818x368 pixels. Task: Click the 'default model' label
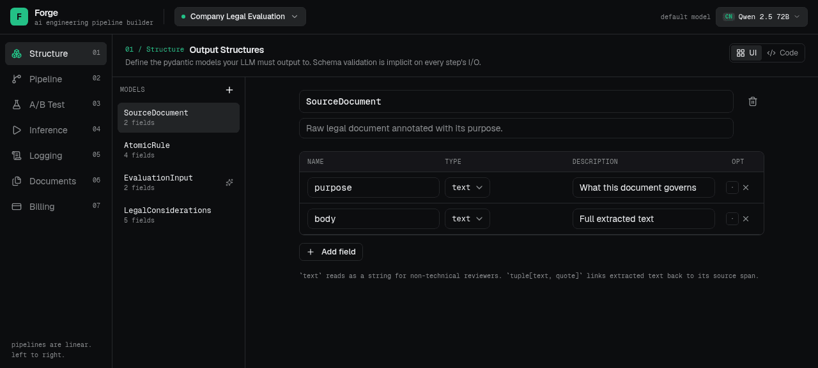pos(685,17)
